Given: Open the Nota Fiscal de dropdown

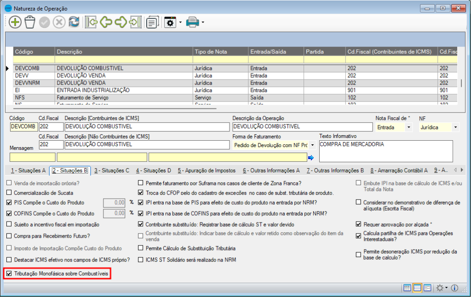Looking at the screenshot, I should tap(408, 127).
